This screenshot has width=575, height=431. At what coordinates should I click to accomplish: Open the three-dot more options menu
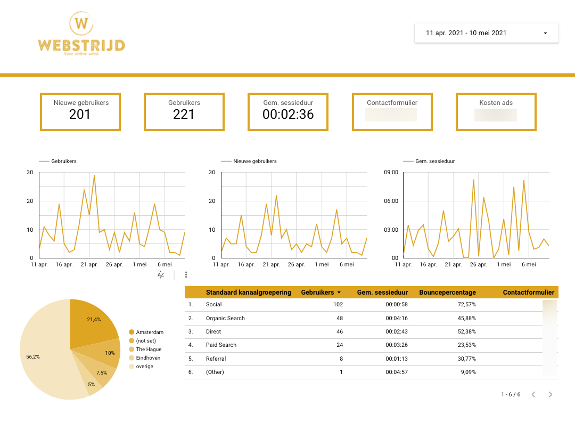186,274
